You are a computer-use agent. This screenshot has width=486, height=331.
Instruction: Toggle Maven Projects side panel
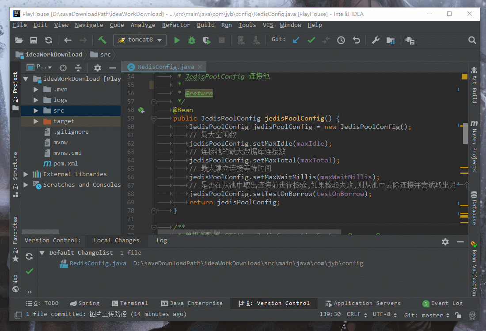[474, 146]
